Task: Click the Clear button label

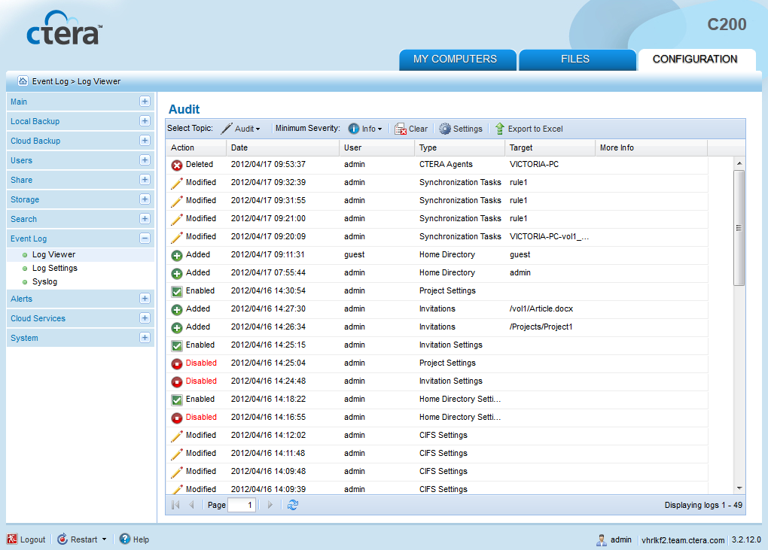Action: click(x=419, y=129)
